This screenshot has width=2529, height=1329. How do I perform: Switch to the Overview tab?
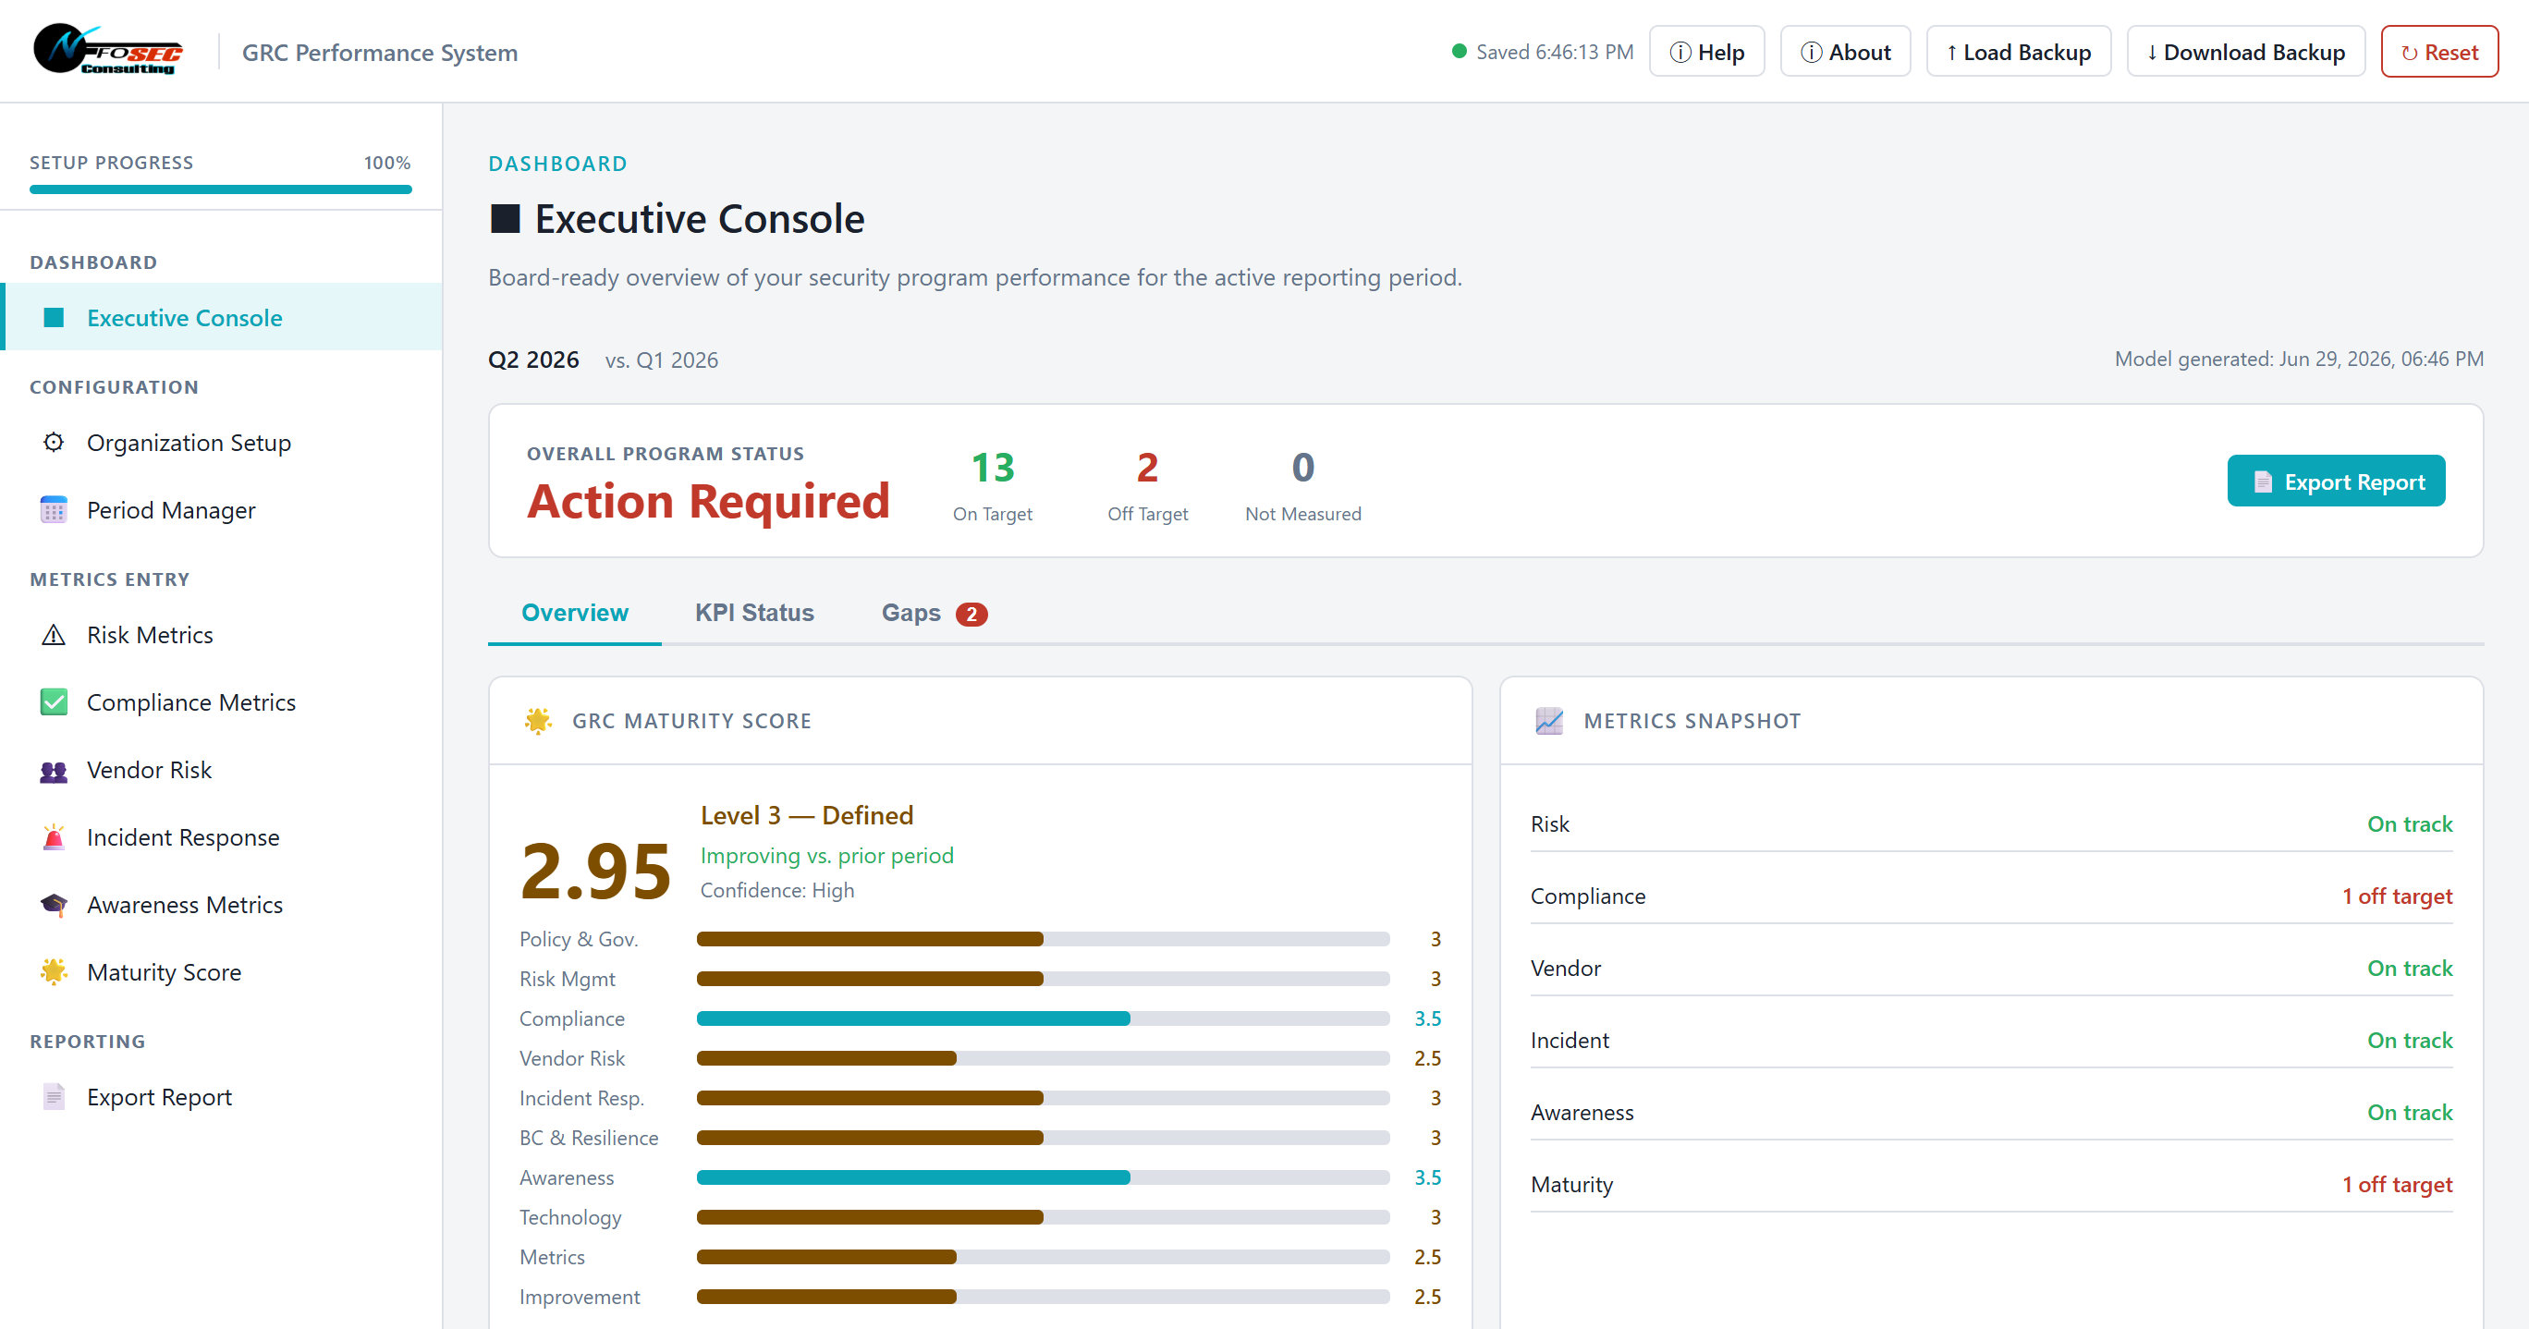tap(574, 613)
